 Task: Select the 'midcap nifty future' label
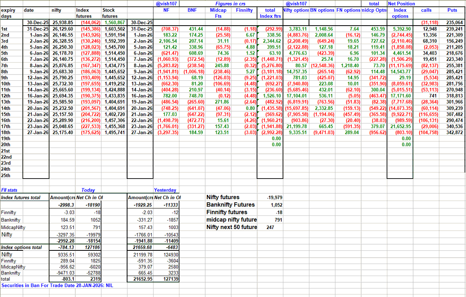[x=232, y=220]
